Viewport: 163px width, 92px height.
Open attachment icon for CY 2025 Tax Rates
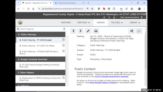63,45
